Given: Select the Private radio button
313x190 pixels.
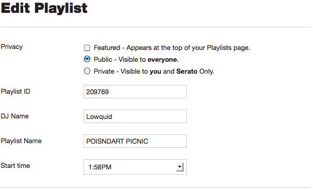Looking at the screenshot, I should coord(87,71).
